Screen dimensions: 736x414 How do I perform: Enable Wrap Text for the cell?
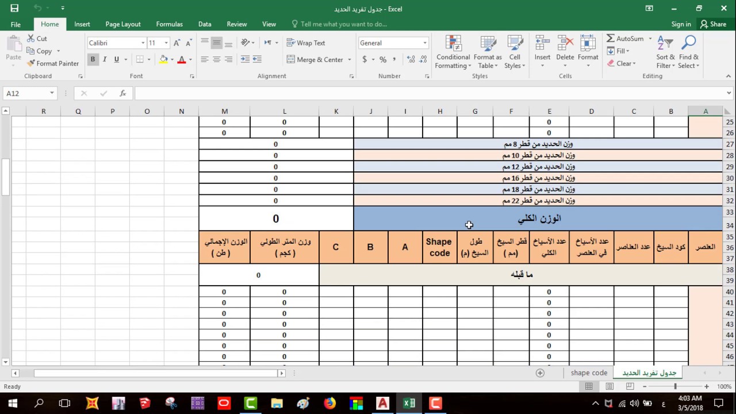coord(306,43)
